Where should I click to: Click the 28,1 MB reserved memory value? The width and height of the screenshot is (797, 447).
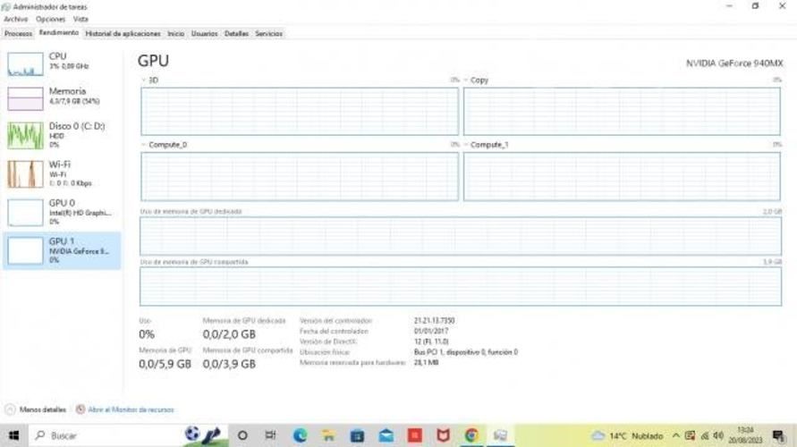(426, 363)
